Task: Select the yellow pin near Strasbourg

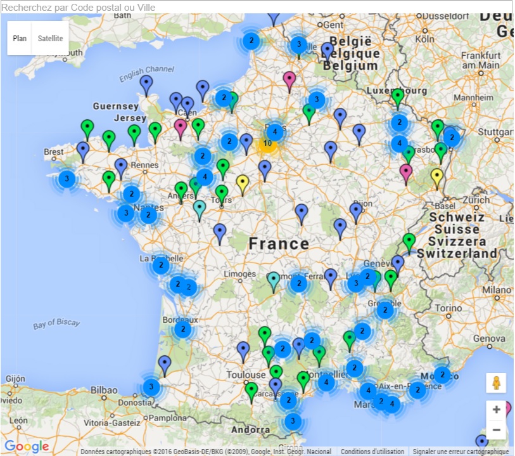Action: pyautogui.click(x=436, y=176)
